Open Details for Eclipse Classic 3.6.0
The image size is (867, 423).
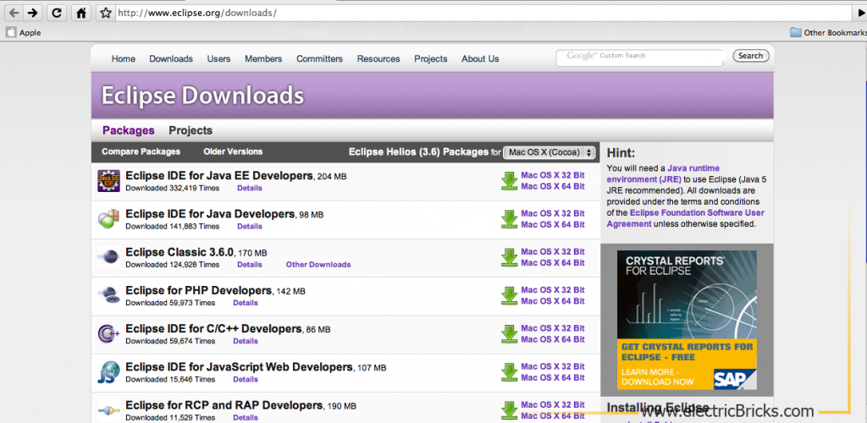(250, 265)
